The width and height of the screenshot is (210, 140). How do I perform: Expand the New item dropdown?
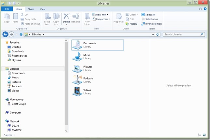click(102, 15)
